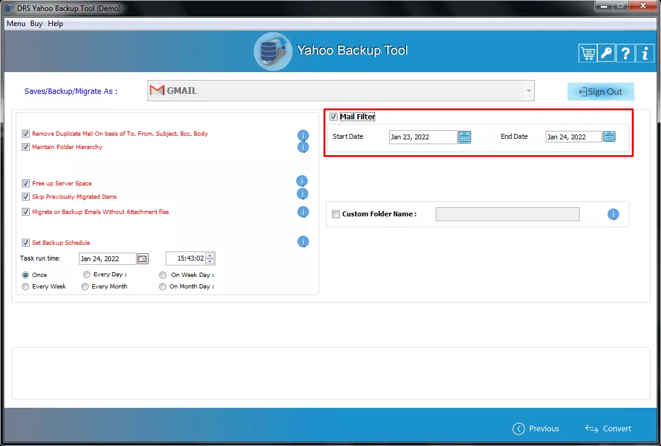Minimize the DRS Yahoo Backup window

pos(604,6)
